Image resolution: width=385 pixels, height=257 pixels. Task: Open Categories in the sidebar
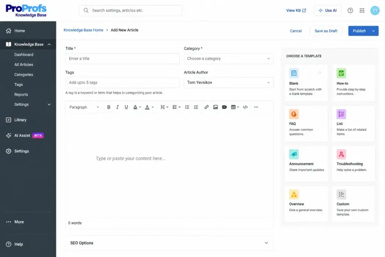[x=24, y=75]
